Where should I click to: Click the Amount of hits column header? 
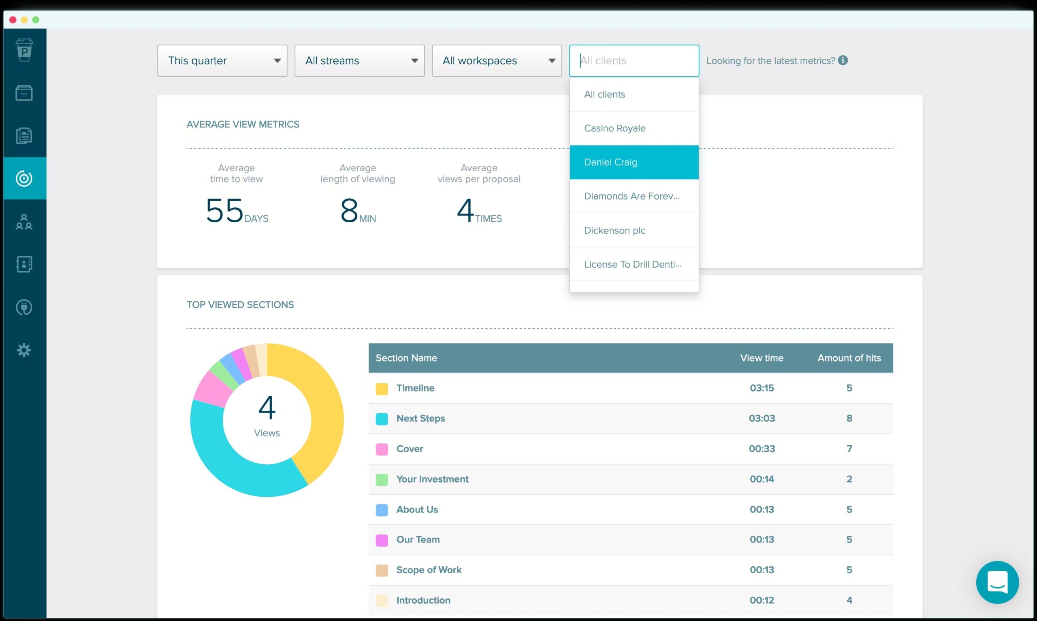pyautogui.click(x=849, y=358)
